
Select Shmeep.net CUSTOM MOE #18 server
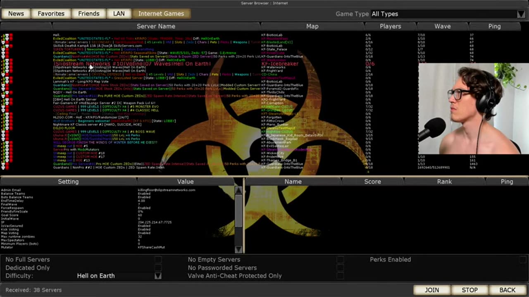point(79,153)
